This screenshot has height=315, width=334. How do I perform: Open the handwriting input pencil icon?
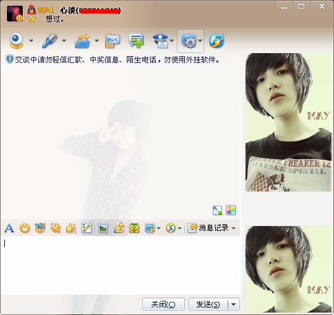[87, 229]
